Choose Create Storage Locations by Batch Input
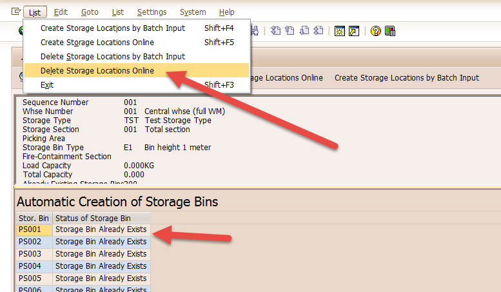 pyautogui.click(x=112, y=28)
